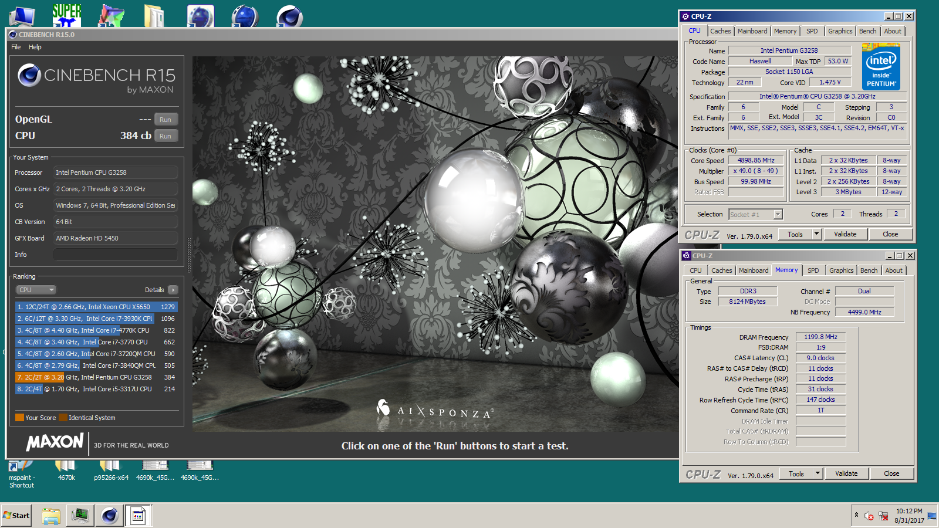Show hidden system tray icons

(x=856, y=515)
